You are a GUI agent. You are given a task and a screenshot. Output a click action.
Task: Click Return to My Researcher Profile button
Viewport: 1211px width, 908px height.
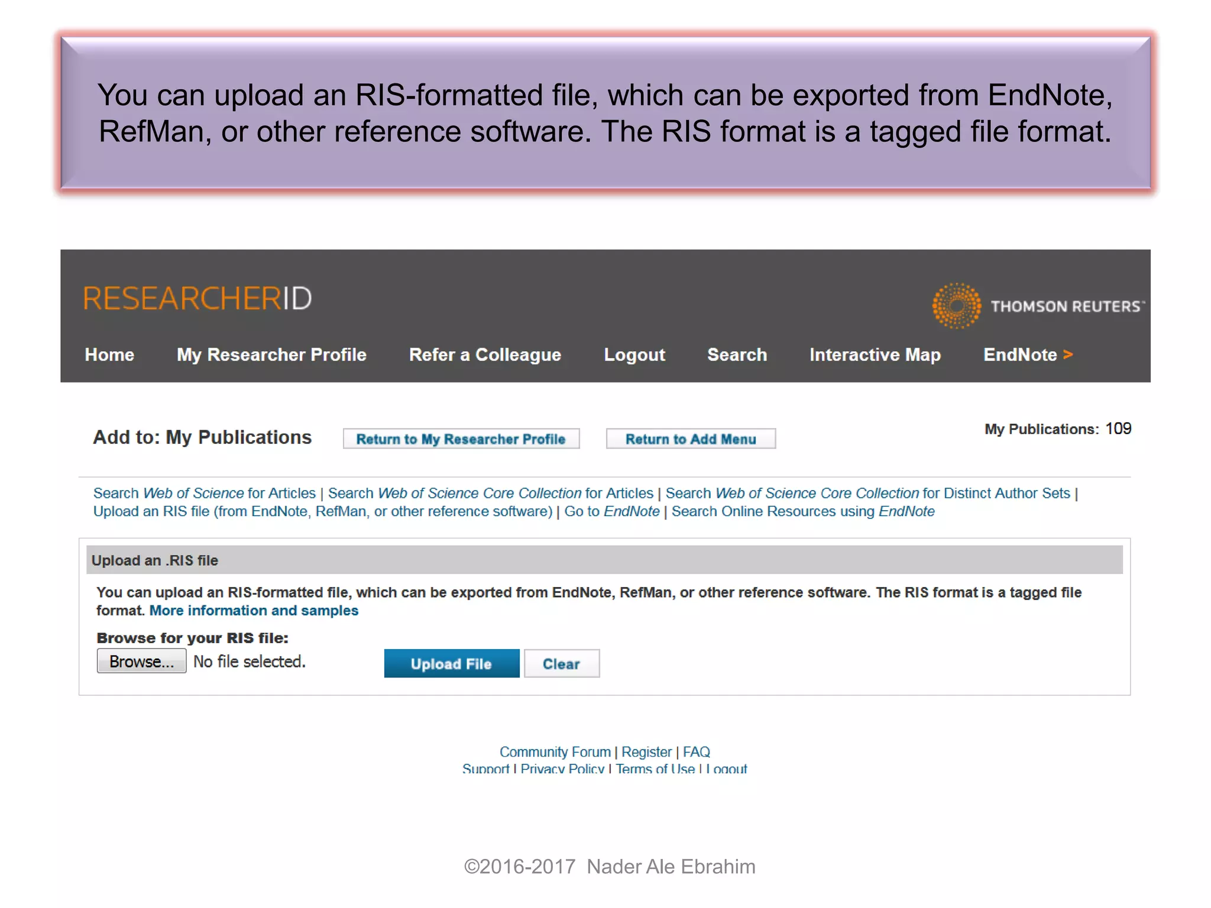point(461,439)
